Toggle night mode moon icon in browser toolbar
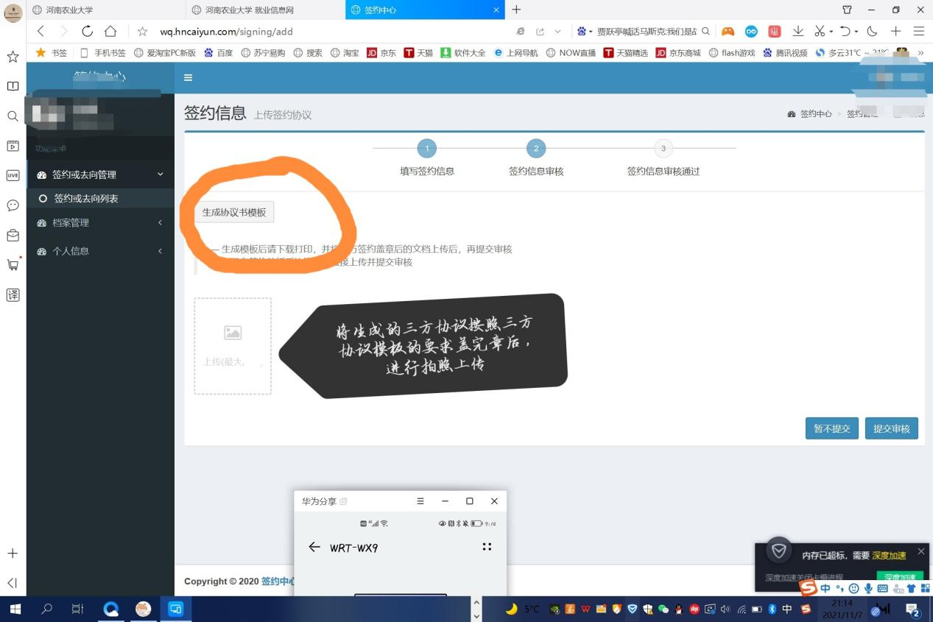Viewport: 933px width, 622px height. tap(872, 32)
